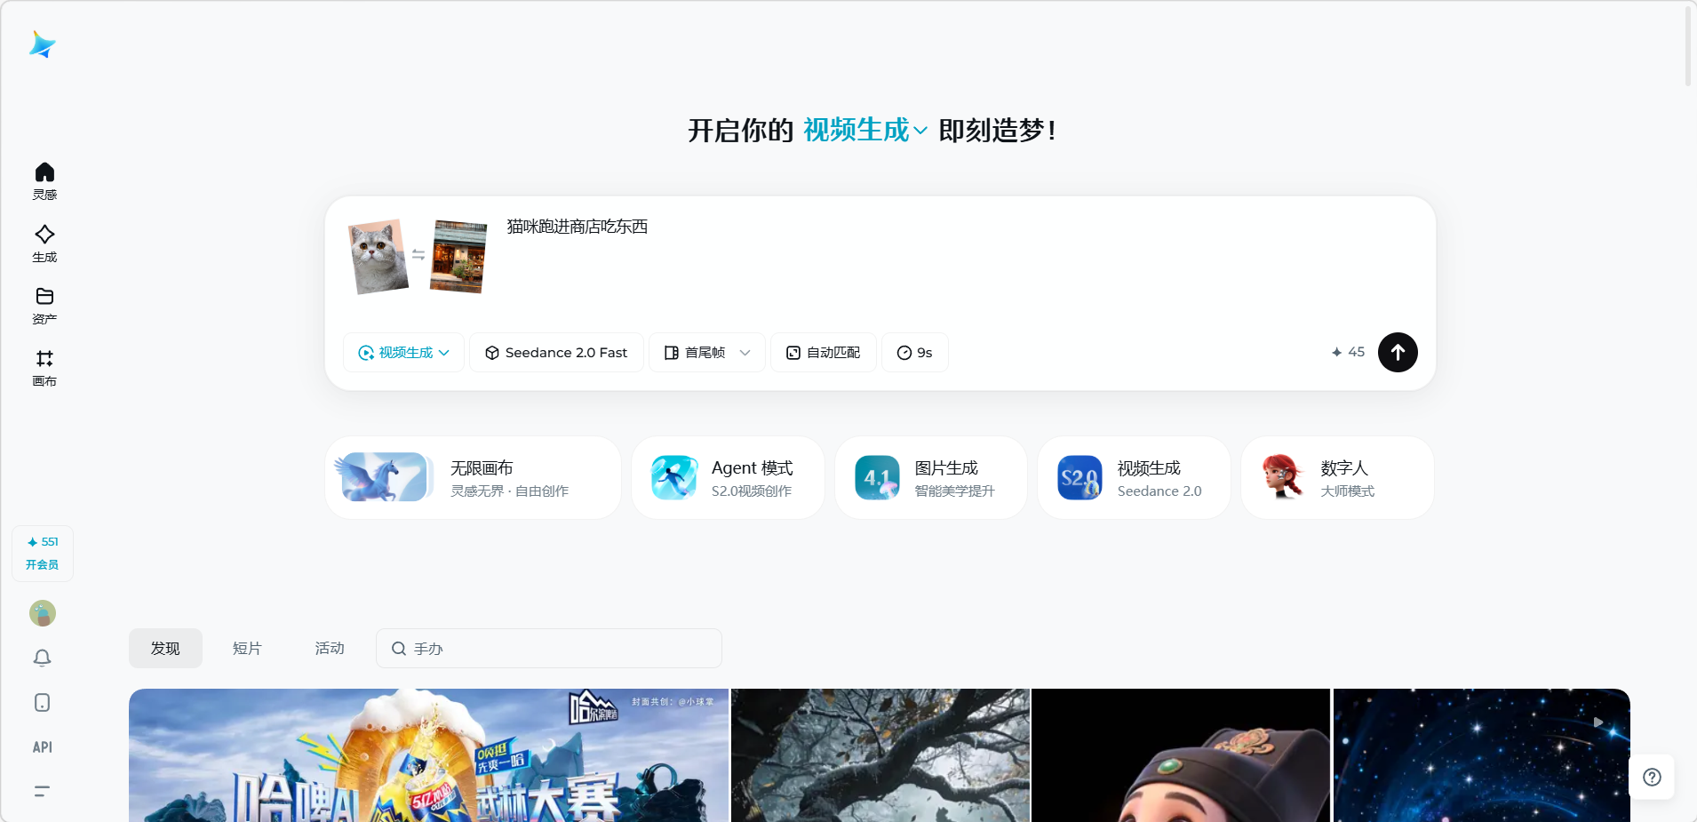Submit the prompt with the arrow button
The width and height of the screenshot is (1697, 822).
pos(1398,353)
